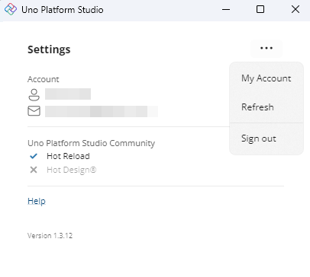
Task: Click the user profile icon under Account
Action: (x=34, y=94)
